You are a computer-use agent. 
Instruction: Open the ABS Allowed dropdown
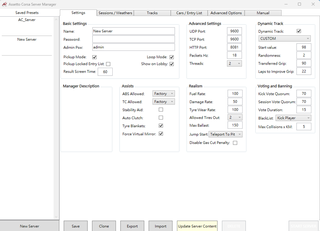click(164, 94)
